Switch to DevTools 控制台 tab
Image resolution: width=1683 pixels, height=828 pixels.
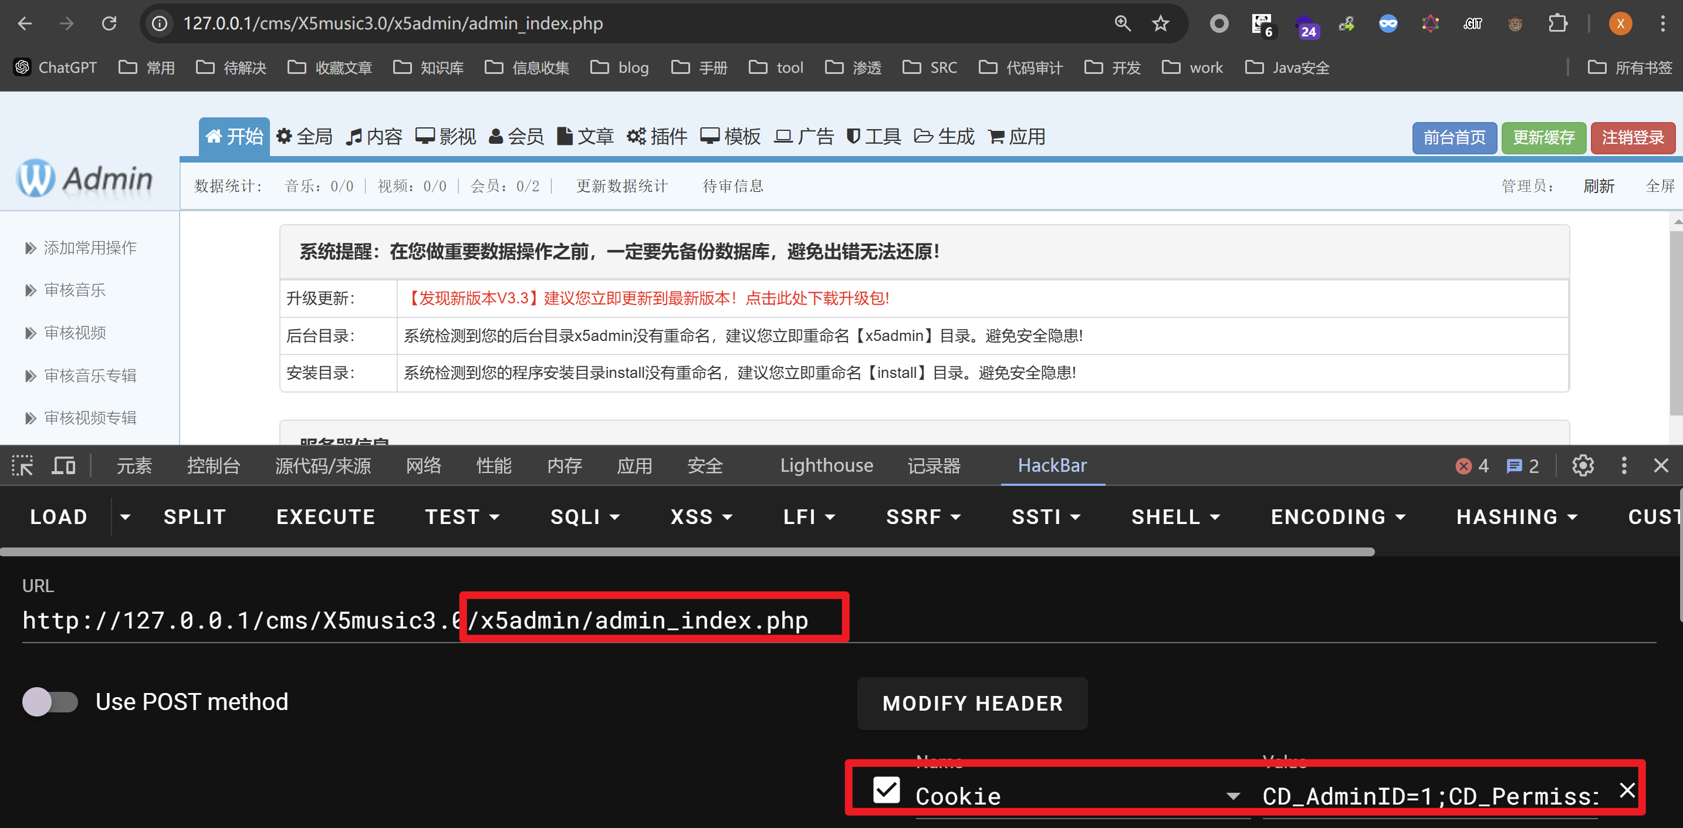[x=214, y=465]
